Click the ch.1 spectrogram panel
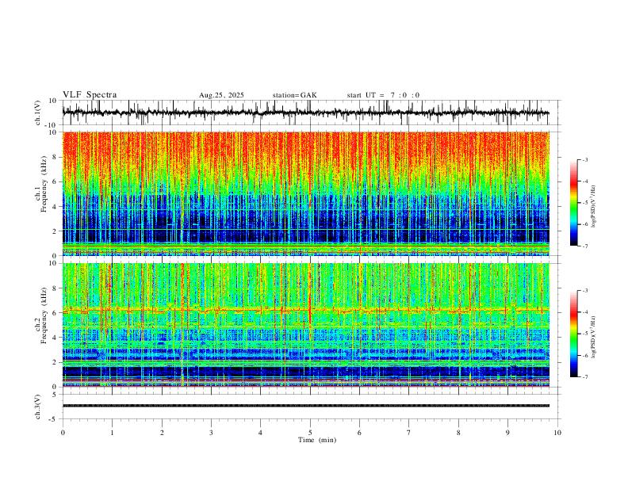Screen dimensions: 628x485 [305, 193]
